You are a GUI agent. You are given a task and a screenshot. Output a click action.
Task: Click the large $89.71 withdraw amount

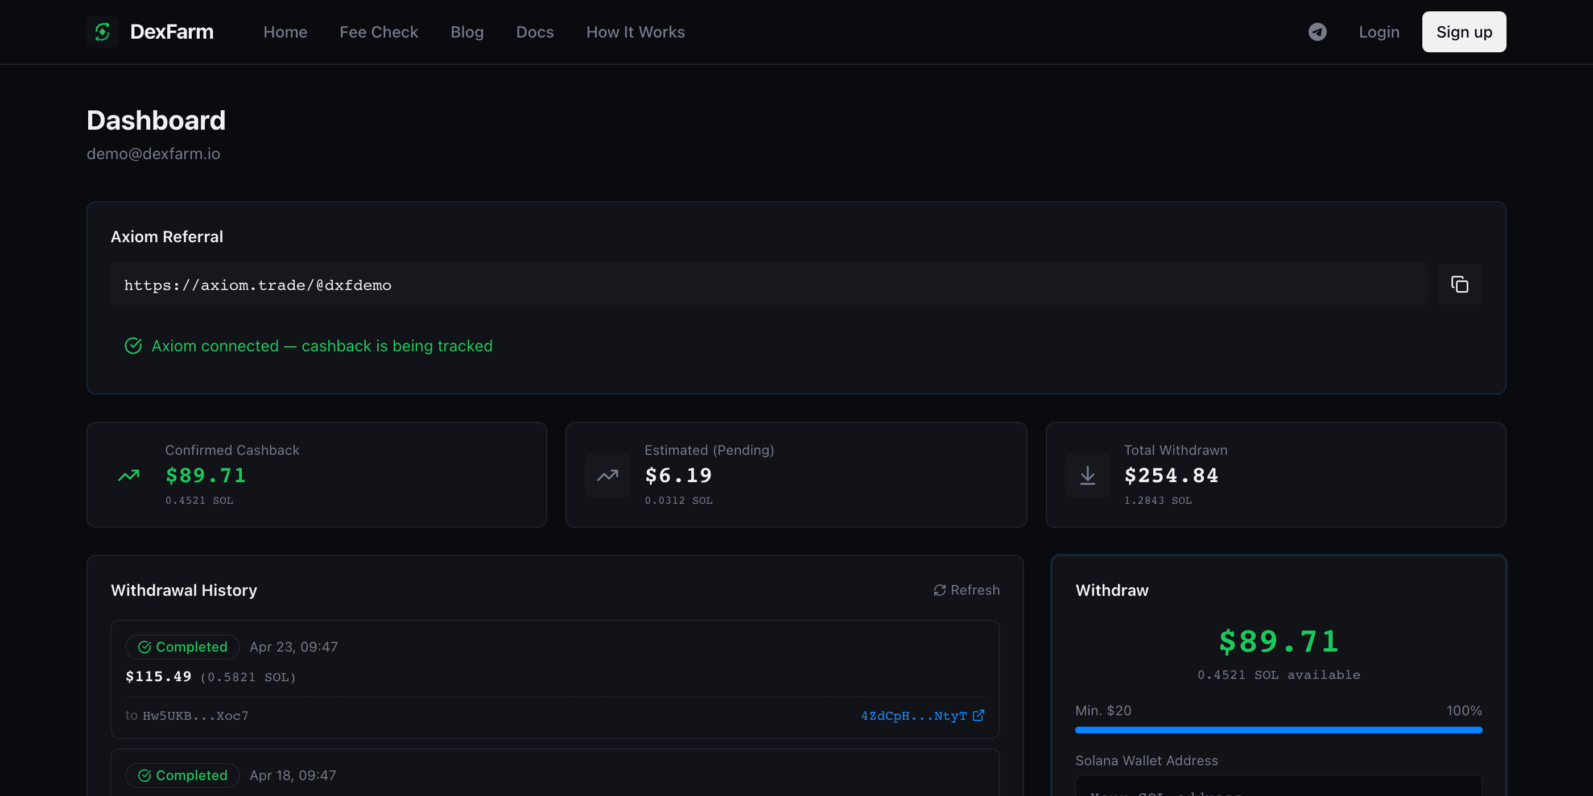point(1278,641)
